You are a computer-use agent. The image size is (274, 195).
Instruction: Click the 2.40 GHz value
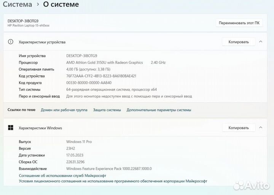coord(158,62)
